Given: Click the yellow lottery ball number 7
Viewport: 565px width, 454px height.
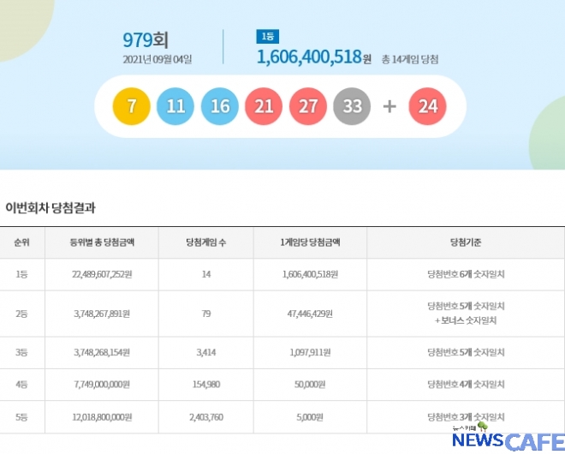Looking at the screenshot, I should (x=132, y=106).
